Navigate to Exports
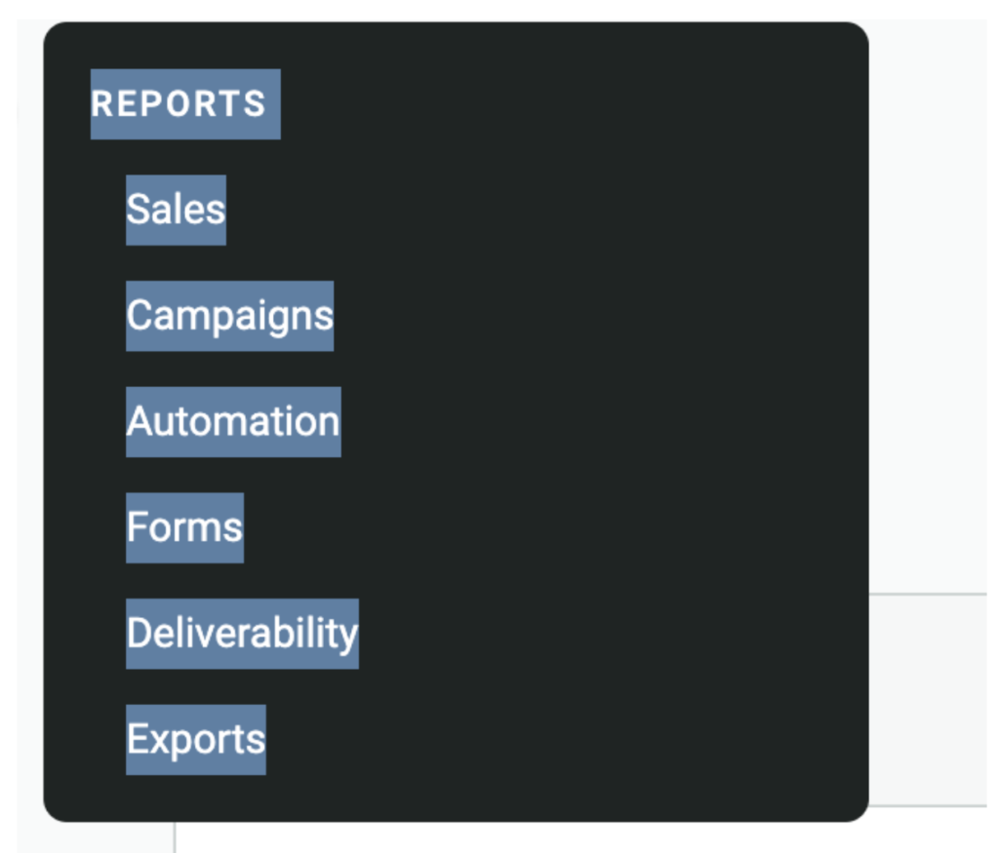 click(x=195, y=739)
